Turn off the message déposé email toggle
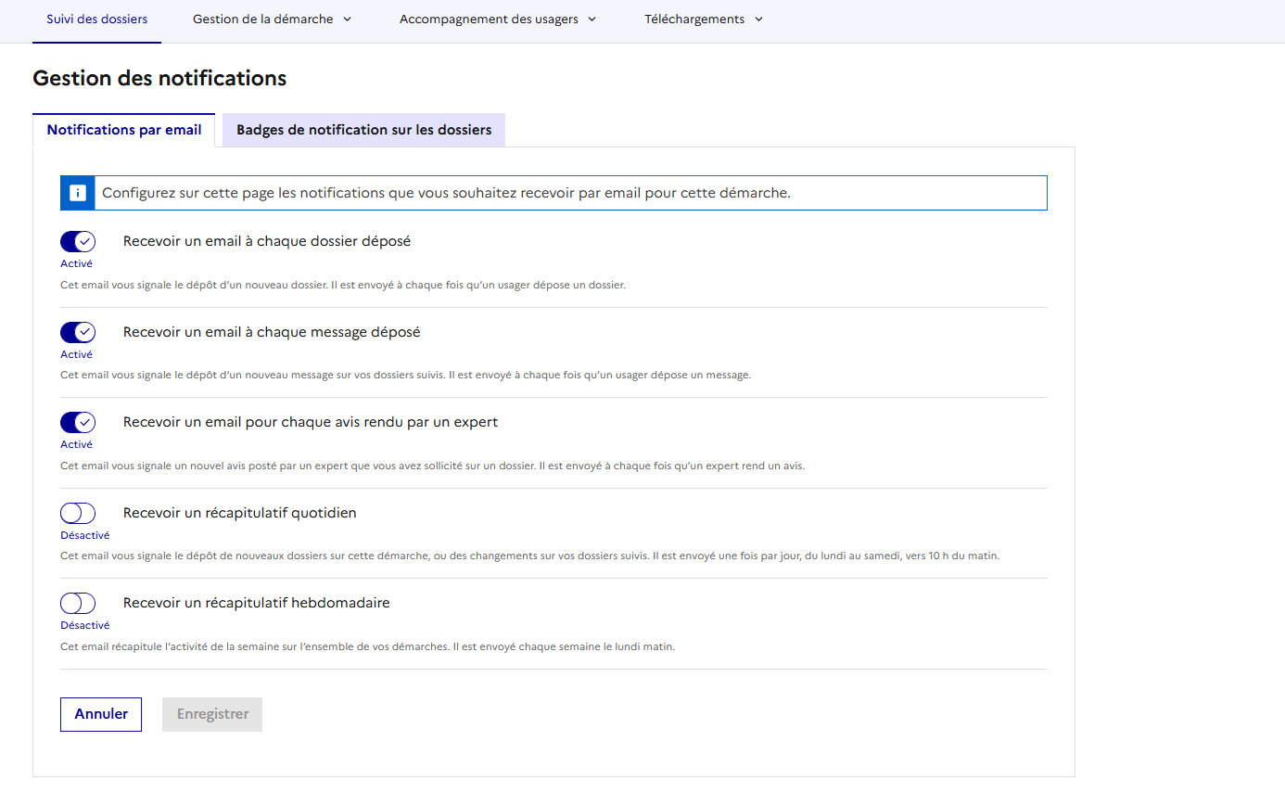1285x792 pixels. pos(78,332)
